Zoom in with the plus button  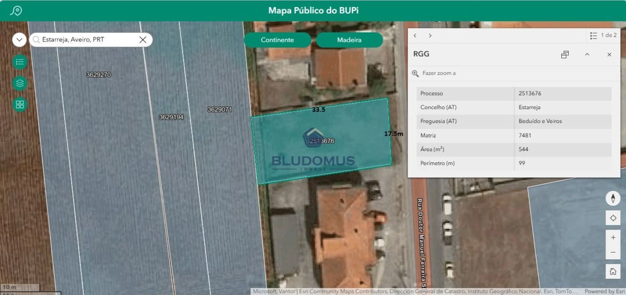pos(613,238)
